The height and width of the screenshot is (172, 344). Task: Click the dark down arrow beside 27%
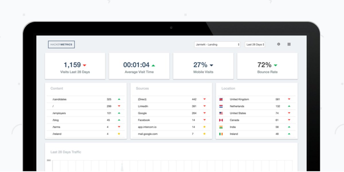212,65
